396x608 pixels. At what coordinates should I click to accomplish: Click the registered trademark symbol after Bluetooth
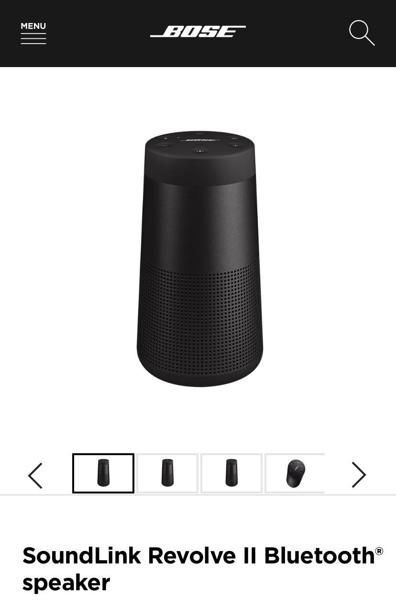click(379, 551)
